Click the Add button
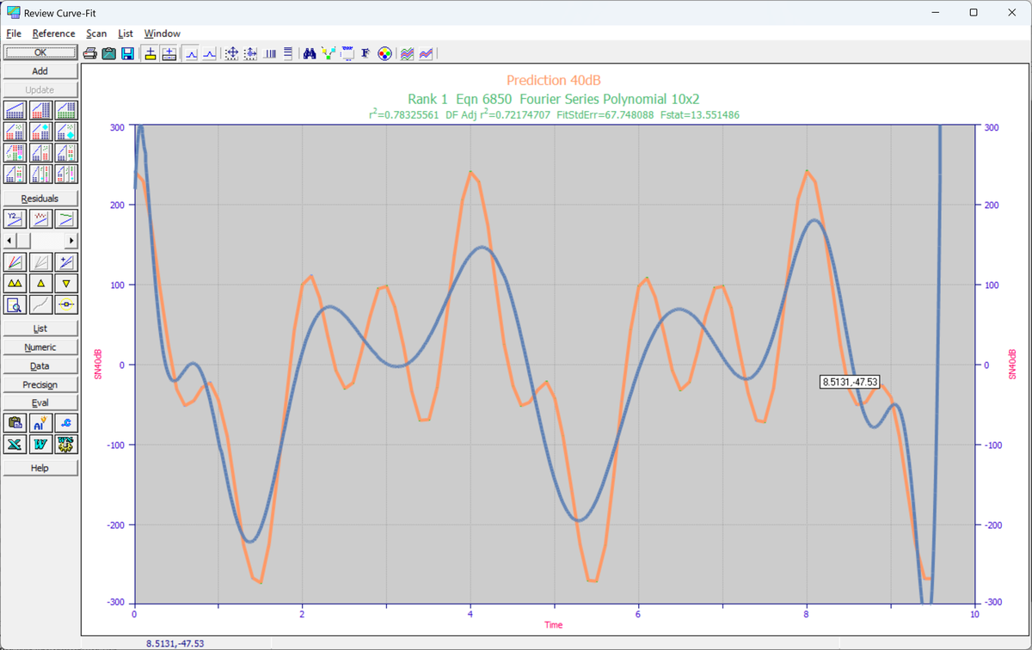1032x650 pixels. tap(40, 71)
